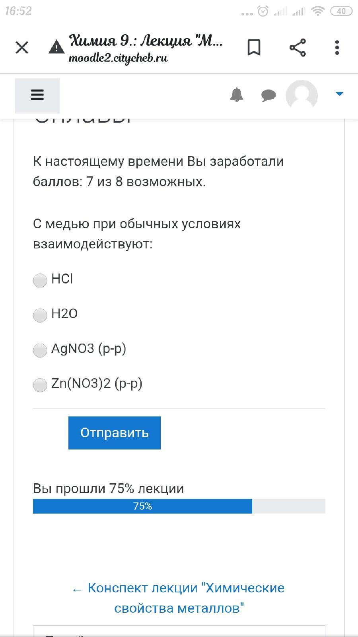Viewport: 358px width, 637px height.
Task: Open the share icon in browser bar
Action: tap(298, 48)
